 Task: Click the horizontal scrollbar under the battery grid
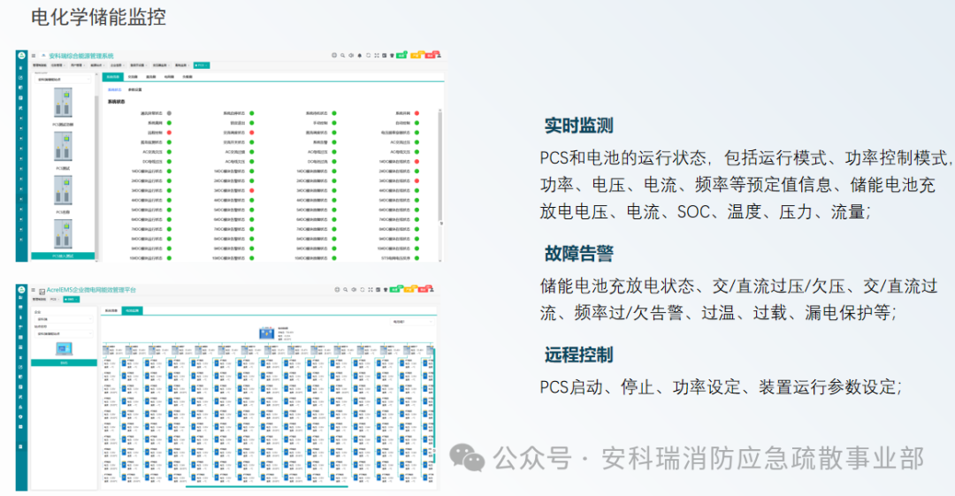[265, 486]
